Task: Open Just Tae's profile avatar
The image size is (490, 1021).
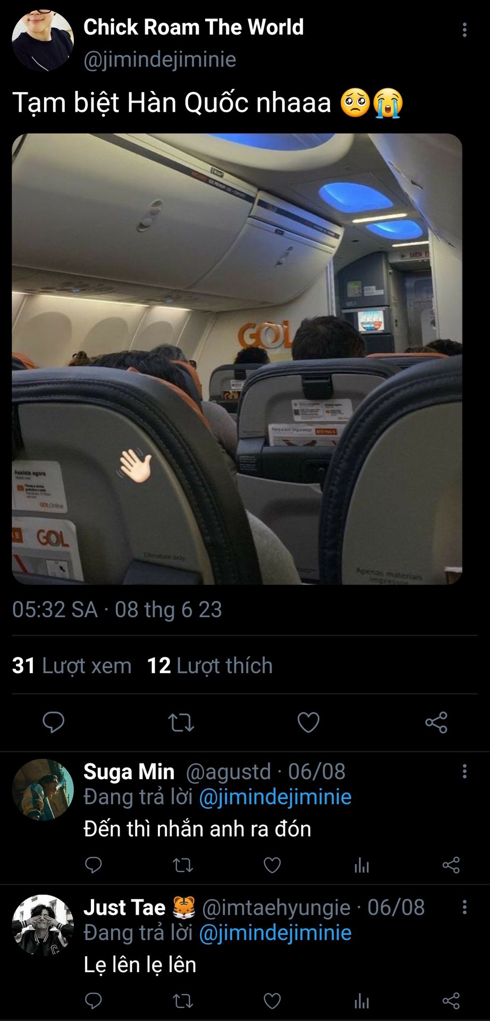Action: pyautogui.click(x=43, y=926)
